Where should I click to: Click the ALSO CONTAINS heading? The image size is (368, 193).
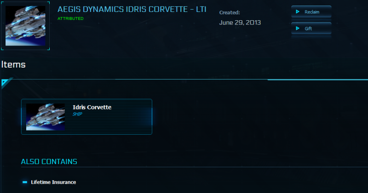click(49, 162)
